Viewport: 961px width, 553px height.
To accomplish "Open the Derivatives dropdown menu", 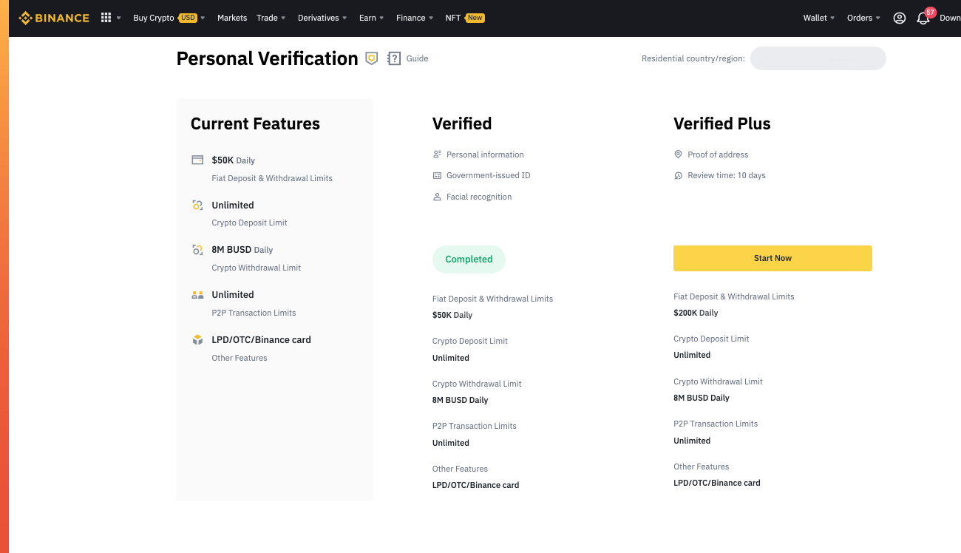I will [322, 18].
